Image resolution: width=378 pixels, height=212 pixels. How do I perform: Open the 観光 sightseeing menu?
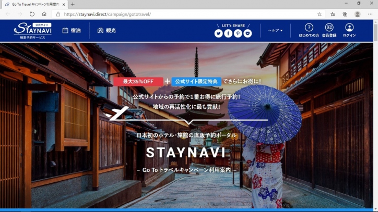click(x=107, y=31)
